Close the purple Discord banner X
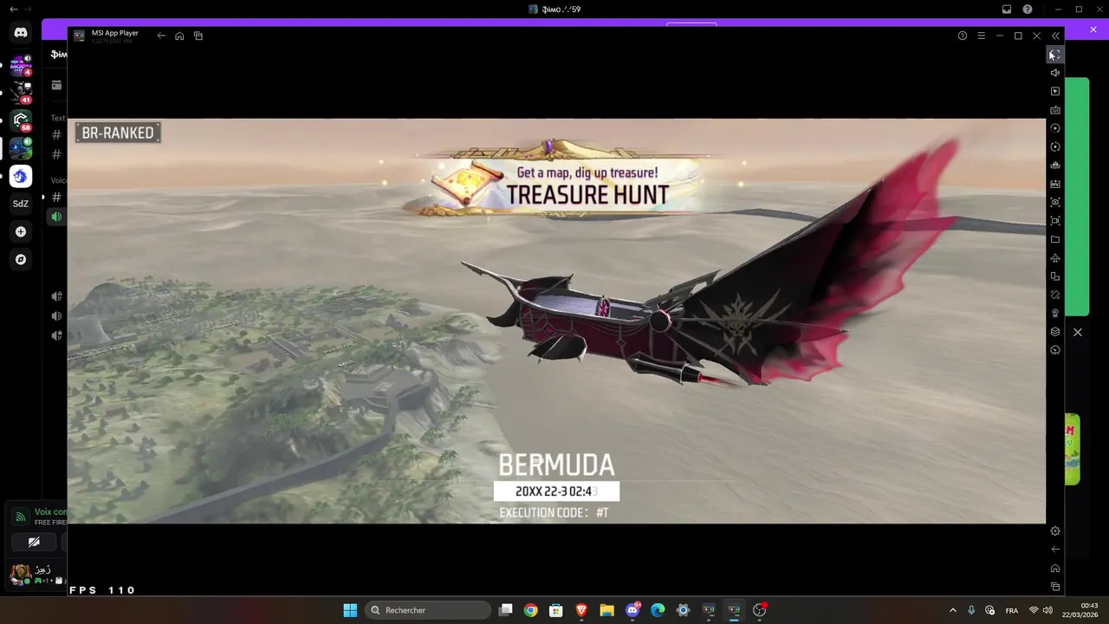The image size is (1109, 624). (x=1093, y=29)
